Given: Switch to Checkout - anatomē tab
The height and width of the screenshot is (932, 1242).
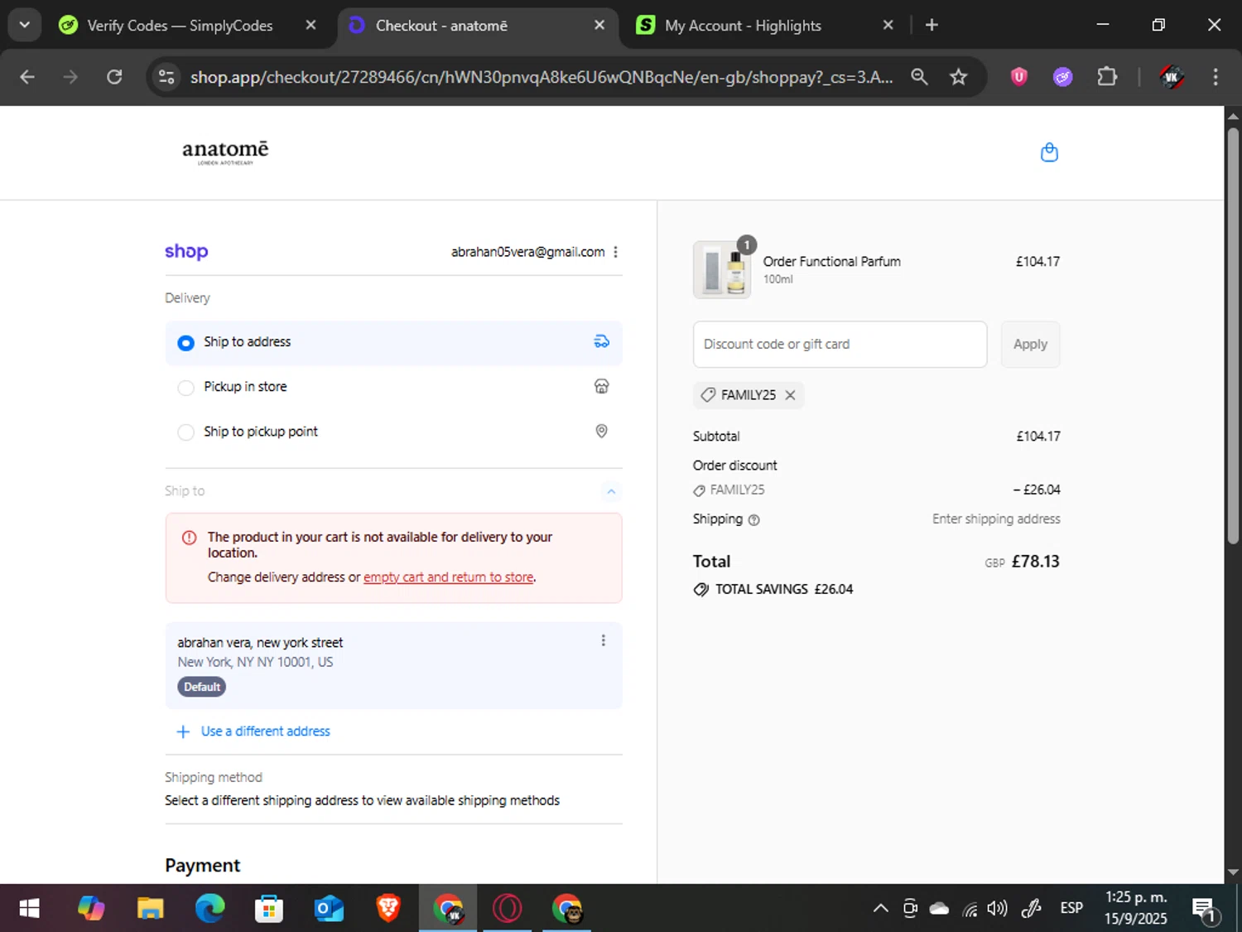Looking at the screenshot, I should coord(478,26).
